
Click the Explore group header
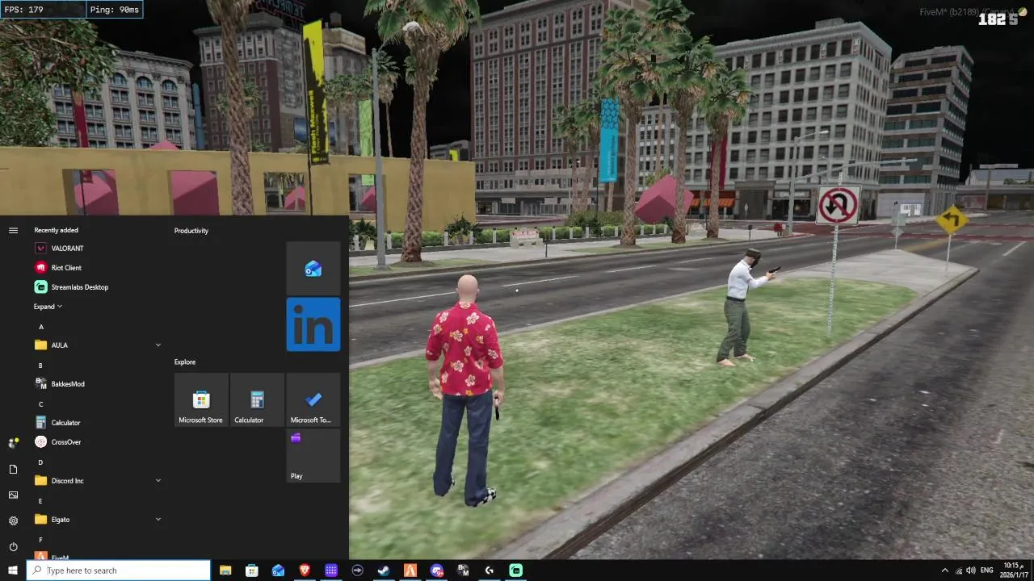(x=185, y=362)
